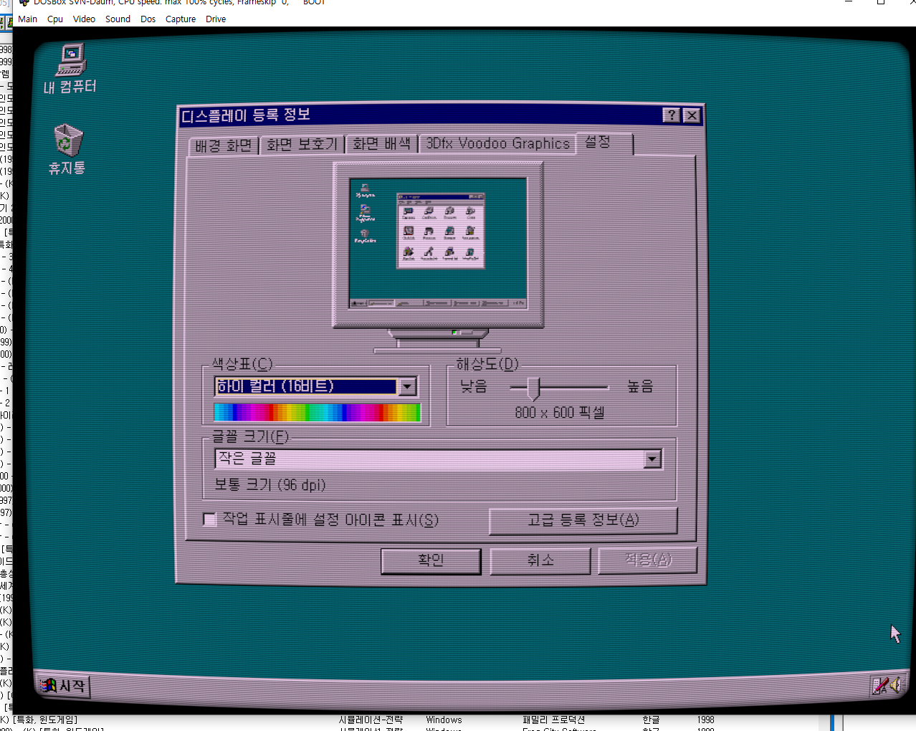Viewport: 916px width, 731px height.
Task: Switch to the 배경 화면 tab
Action: point(224,145)
